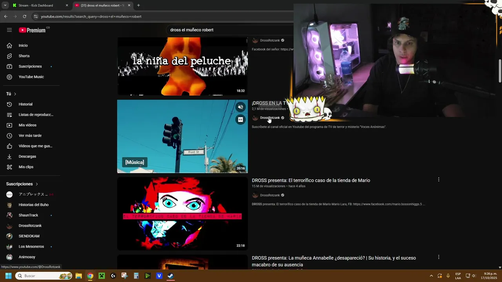Click the Windows taskbar search box
502x282 pixels.
(43, 276)
